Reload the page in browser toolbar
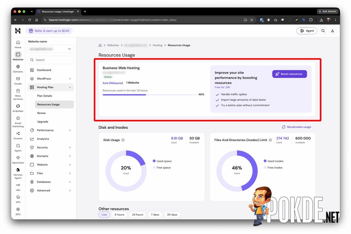This screenshot has height=234, width=351. pyautogui.click(x=29, y=20)
